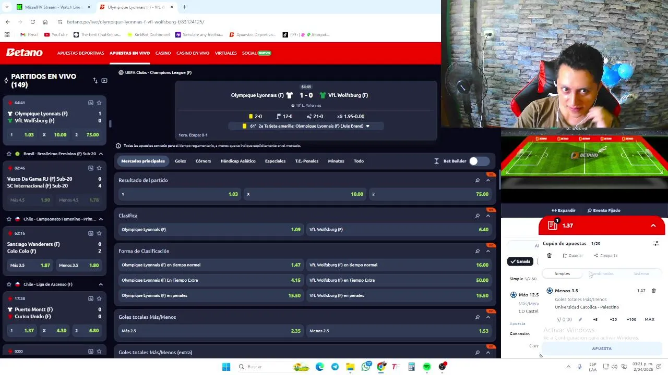The width and height of the screenshot is (668, 375).
Task: Favorite the Olympique Lyonnais sidebar match
Action: pos(99,103)
